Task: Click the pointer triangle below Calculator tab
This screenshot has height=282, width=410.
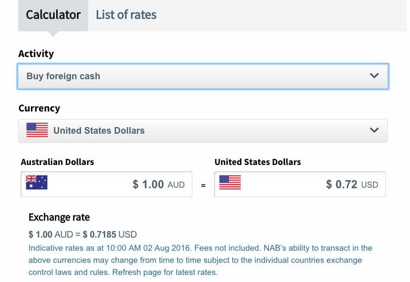Action: click(x=53, y=34)
